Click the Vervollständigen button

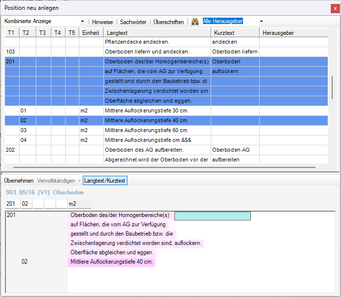click(x=56, y=181)
